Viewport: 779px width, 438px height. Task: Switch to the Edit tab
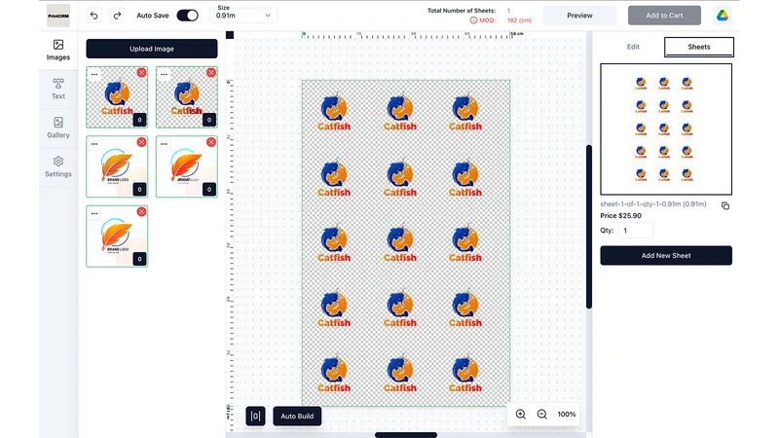pyautogui.click(x=633, y=47)
